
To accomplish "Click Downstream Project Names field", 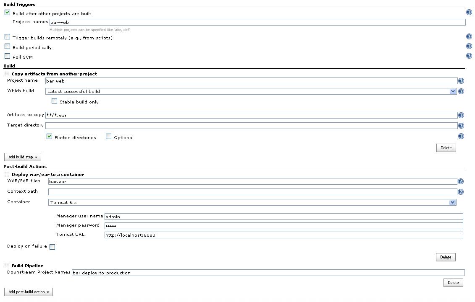I will click(x=268, y=273).
